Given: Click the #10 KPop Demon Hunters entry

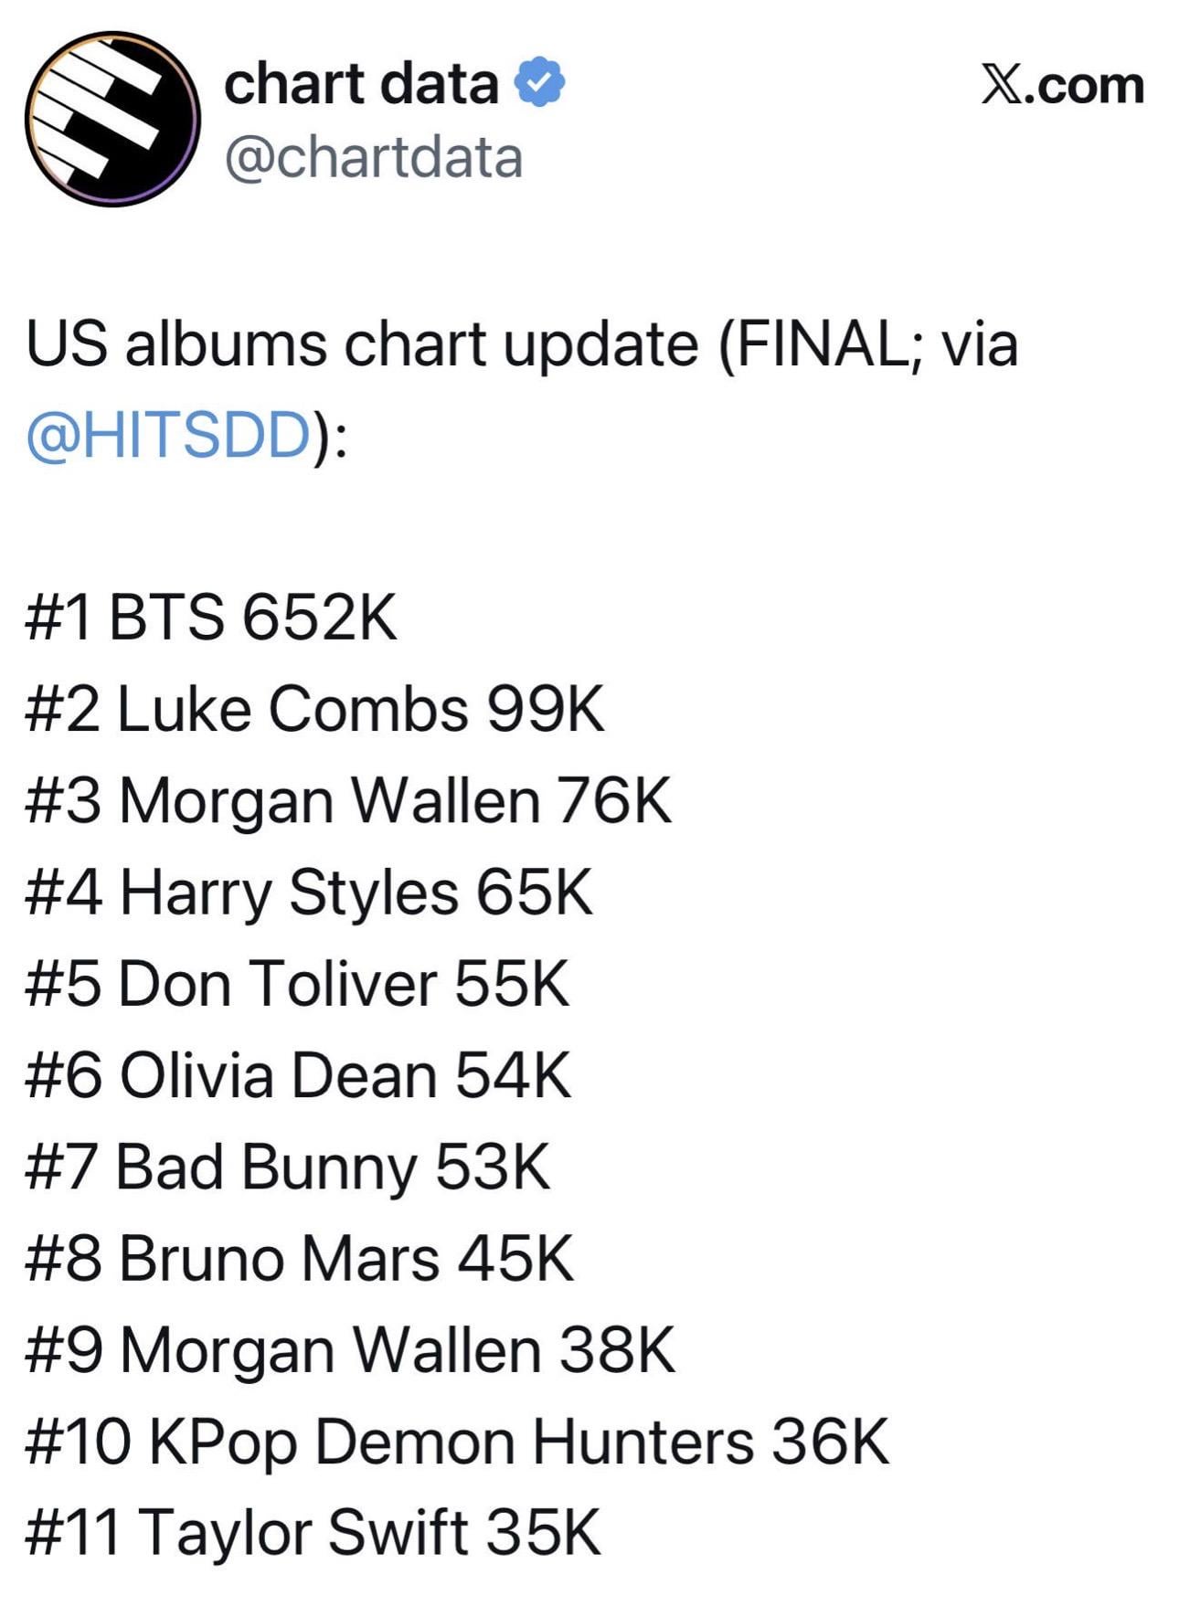Looking at the screenshot, I should click(457, 1441).
